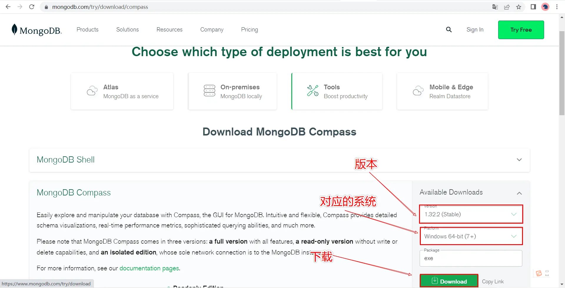This screenshot has width=565, height=288.
Task: Click the MongoDB Compass section title
Action: point(74,192)
